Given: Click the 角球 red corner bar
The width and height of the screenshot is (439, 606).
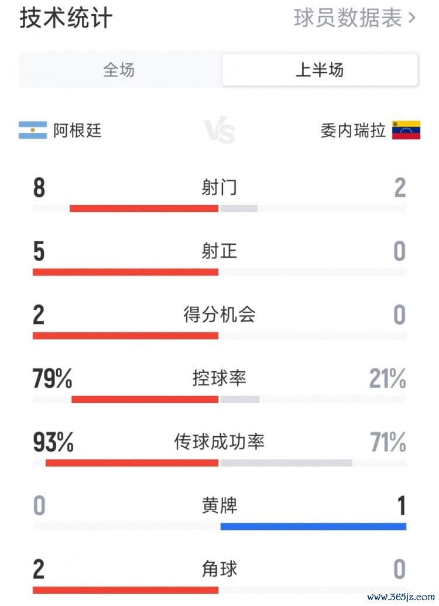Looking at the screenshot, I should [x=126, y=590].
